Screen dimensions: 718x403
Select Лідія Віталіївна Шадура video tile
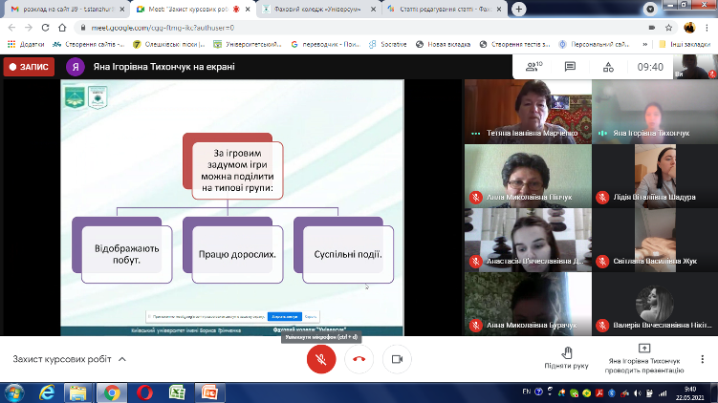click(x=655, y=176)
